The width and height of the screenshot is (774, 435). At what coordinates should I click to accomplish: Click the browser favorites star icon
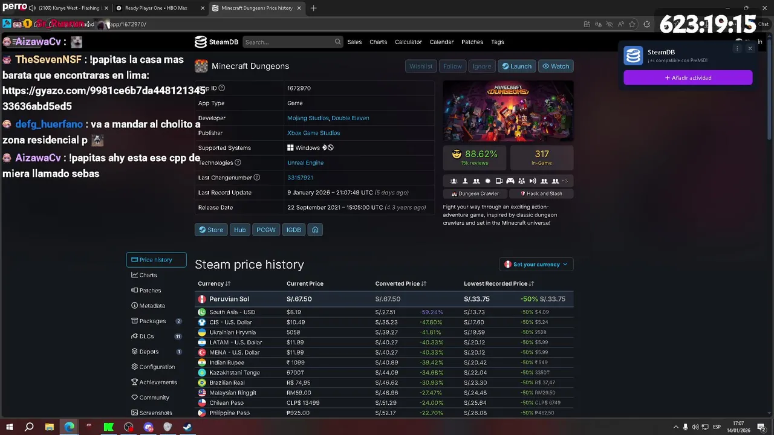(632, 24)
